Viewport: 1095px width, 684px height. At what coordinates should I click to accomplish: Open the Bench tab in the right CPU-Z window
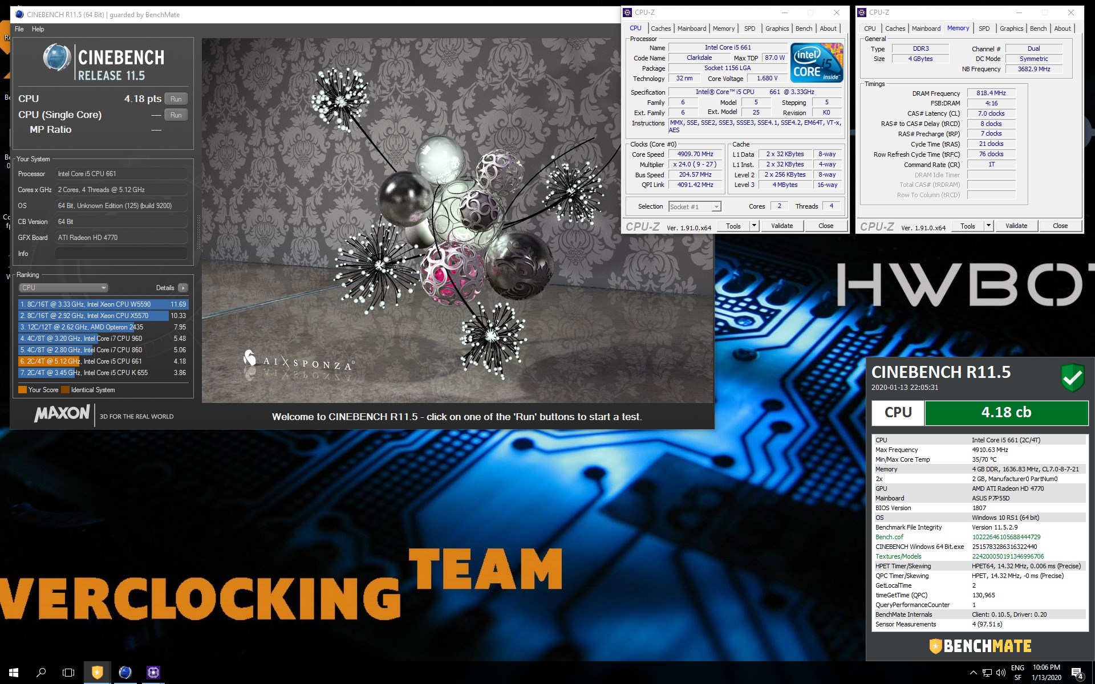pos(1038,28)
